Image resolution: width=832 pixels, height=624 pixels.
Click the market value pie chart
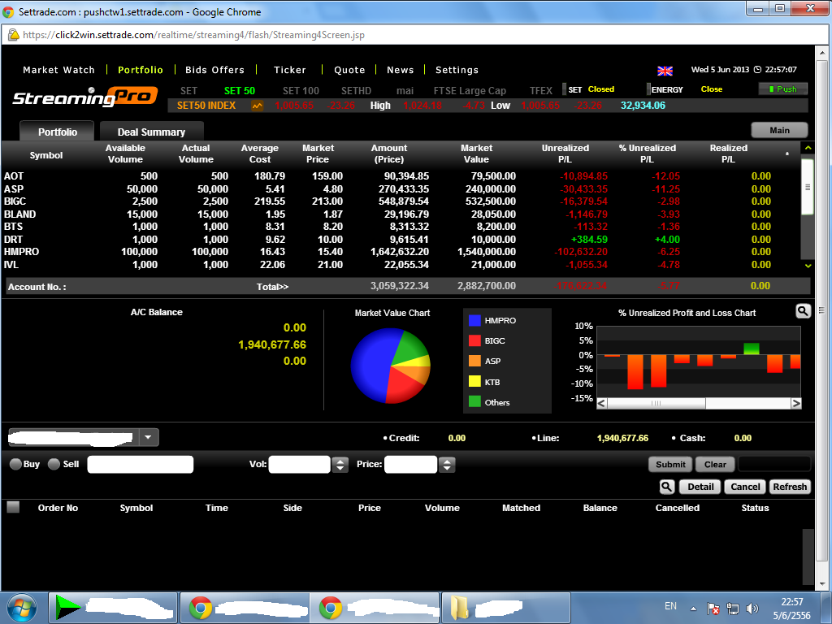tap(391, 366)
